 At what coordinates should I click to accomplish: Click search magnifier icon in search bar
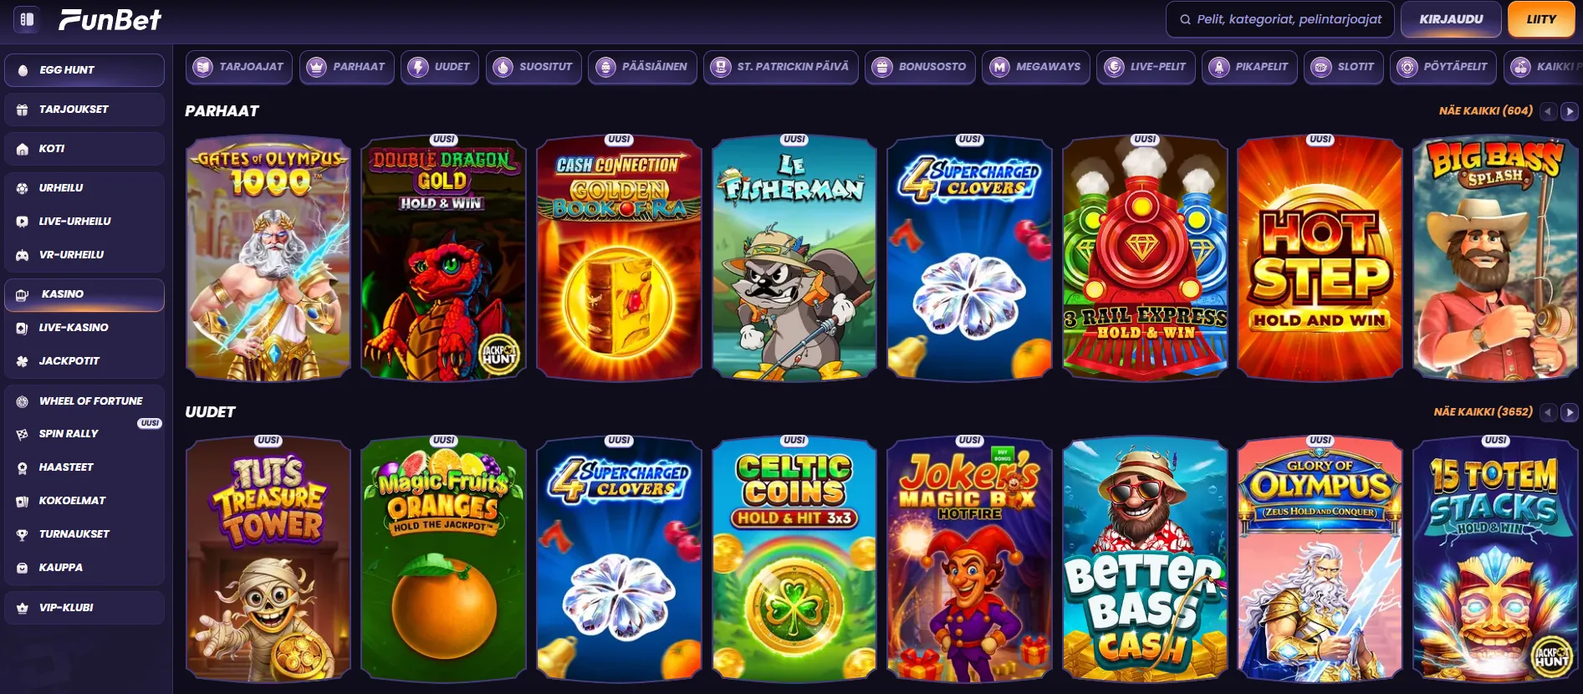pyautogui.click(x=1185, y=19)
